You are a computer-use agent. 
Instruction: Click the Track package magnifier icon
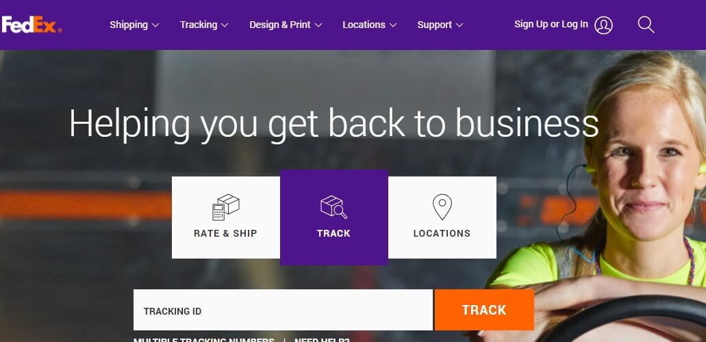tap(333, 207)
